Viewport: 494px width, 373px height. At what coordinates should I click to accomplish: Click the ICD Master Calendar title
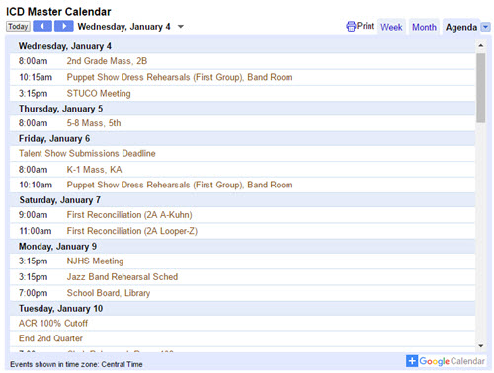click(58, 12)
